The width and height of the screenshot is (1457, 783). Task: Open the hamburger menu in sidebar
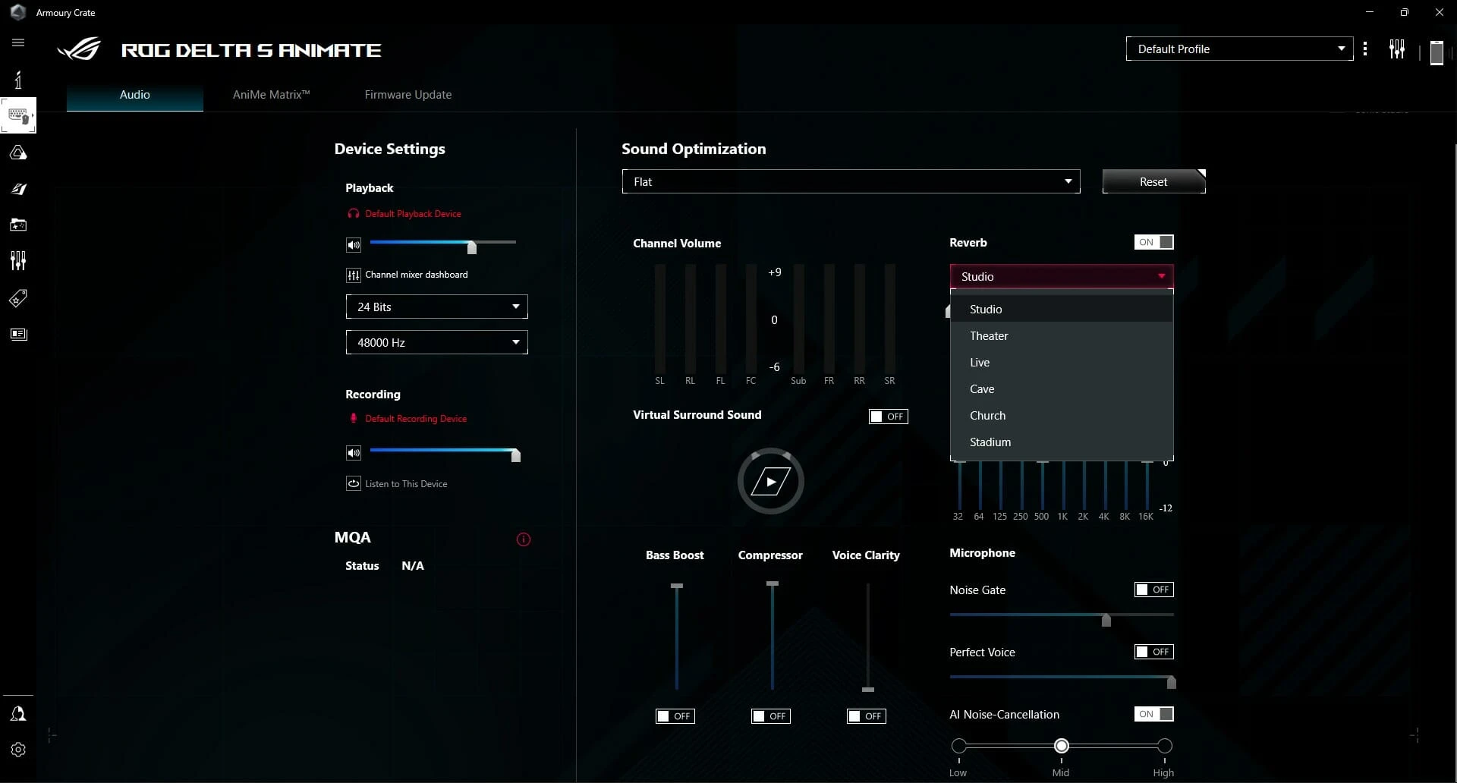coord(18,42)
